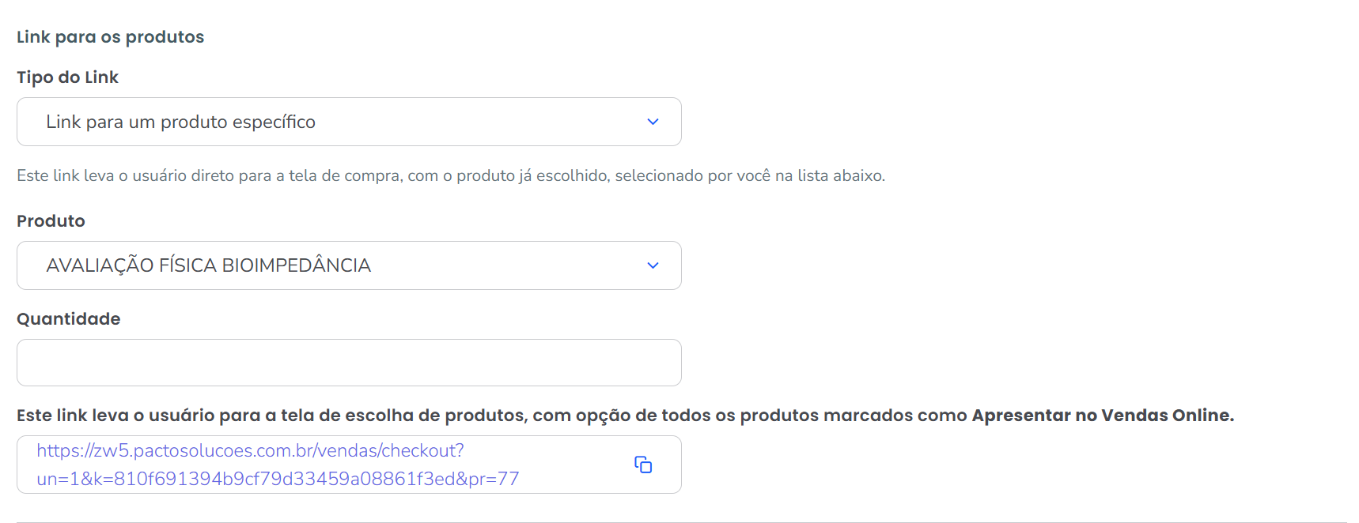Copy the checkout link to clipboard
Screen dimensions: 1359x523
point(643,465)
